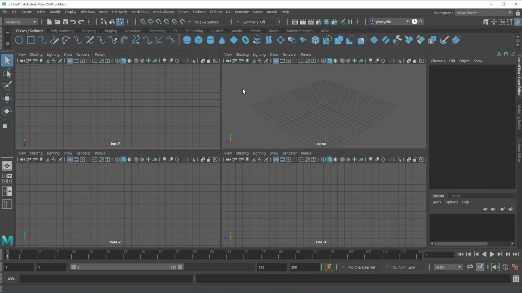Click the Open Scene folder icon

[58, 22]
